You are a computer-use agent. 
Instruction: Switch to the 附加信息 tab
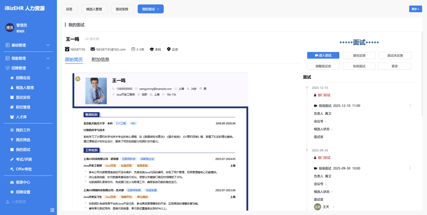(100, 60)
